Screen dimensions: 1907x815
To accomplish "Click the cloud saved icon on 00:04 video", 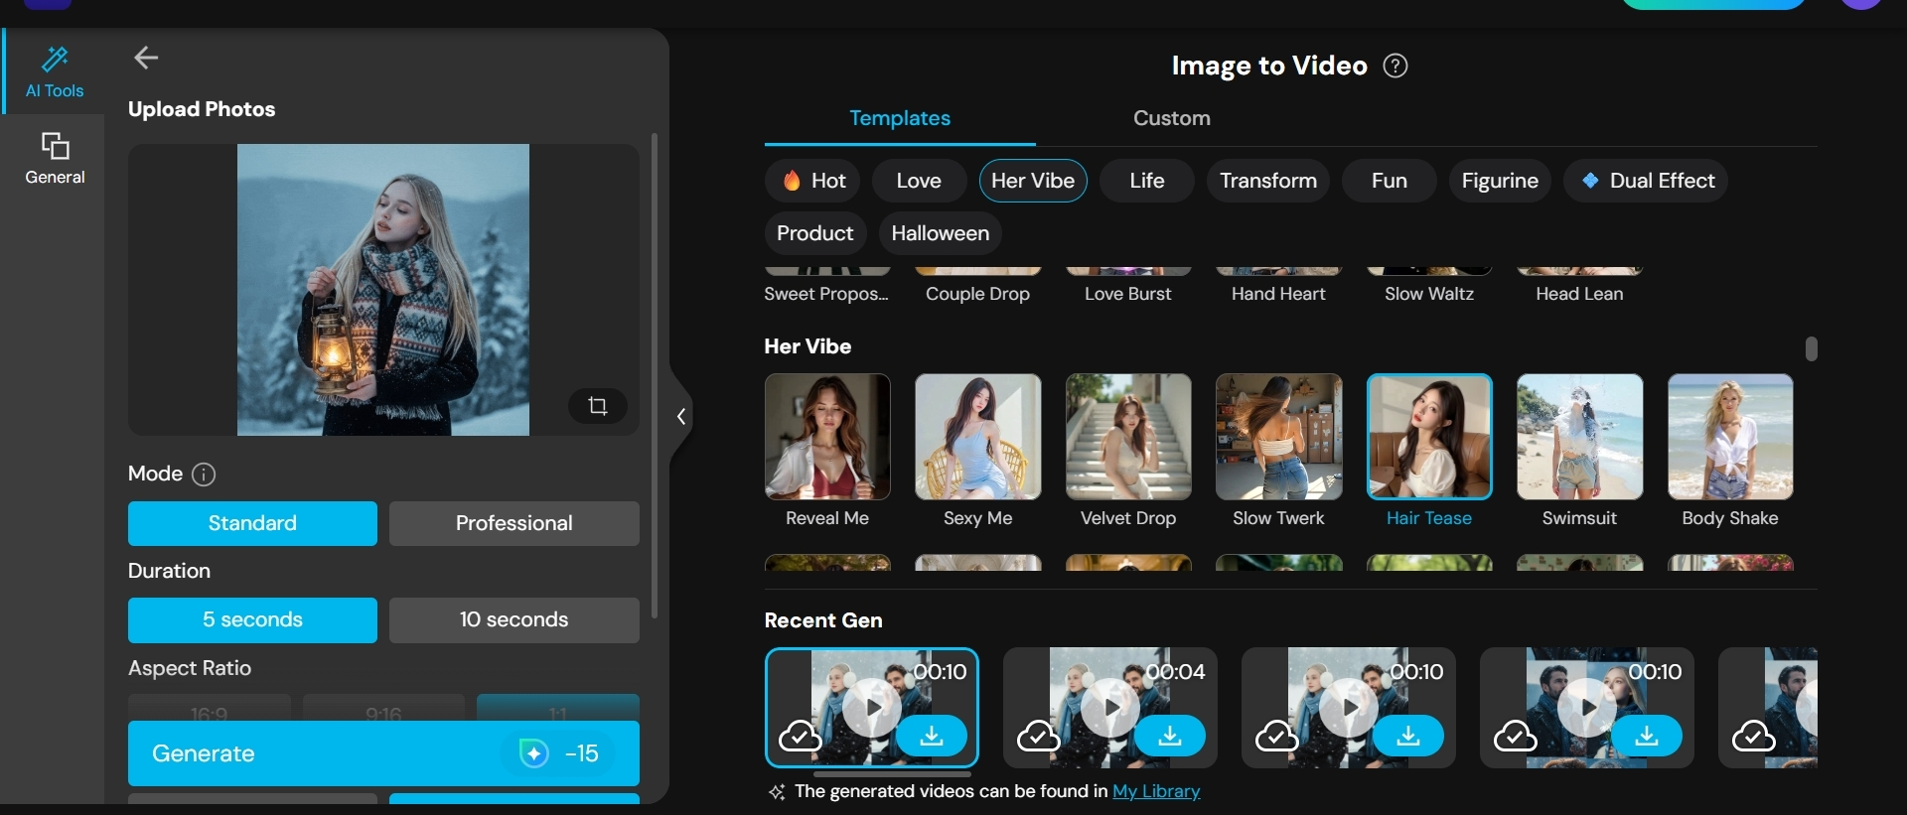I will point(1038,737).
